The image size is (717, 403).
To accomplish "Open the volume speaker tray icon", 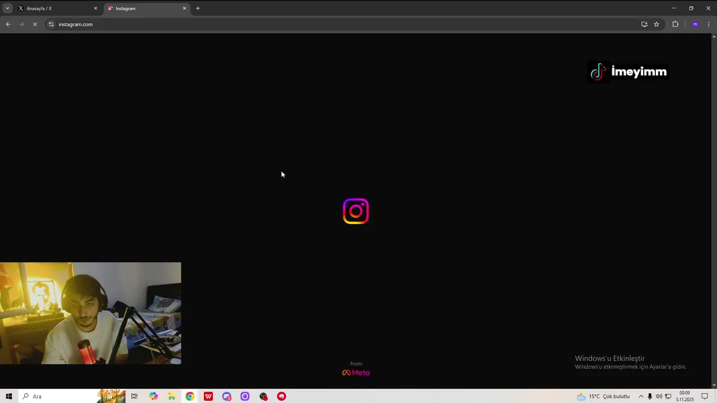I will coord(659,396).
